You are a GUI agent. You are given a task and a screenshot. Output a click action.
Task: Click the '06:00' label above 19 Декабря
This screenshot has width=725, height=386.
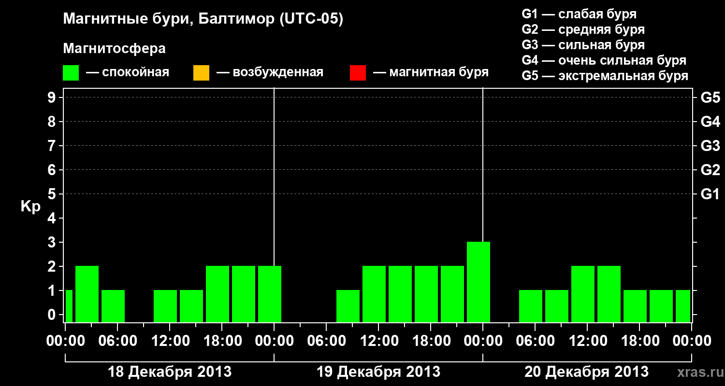point(326,341)
